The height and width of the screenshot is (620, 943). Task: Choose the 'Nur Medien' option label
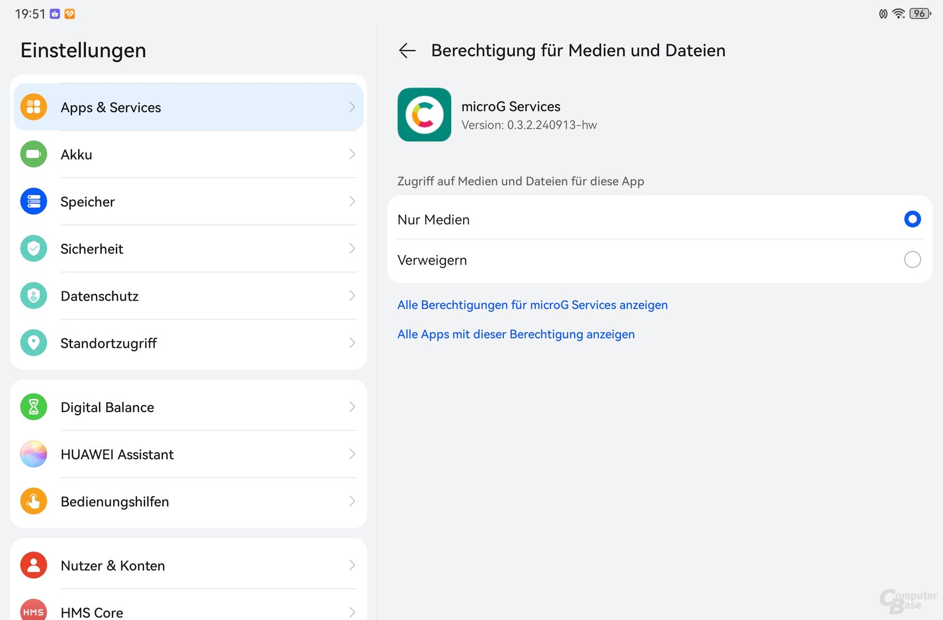coord(433,219)
